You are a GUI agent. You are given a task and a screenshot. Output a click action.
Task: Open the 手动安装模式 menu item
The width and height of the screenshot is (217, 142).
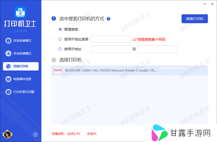21,53
